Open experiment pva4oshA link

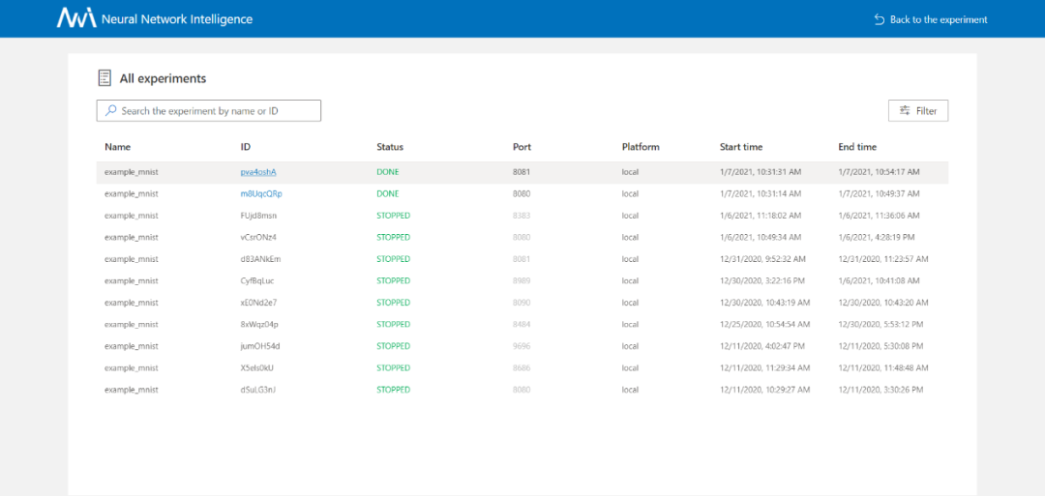[258, 172]
